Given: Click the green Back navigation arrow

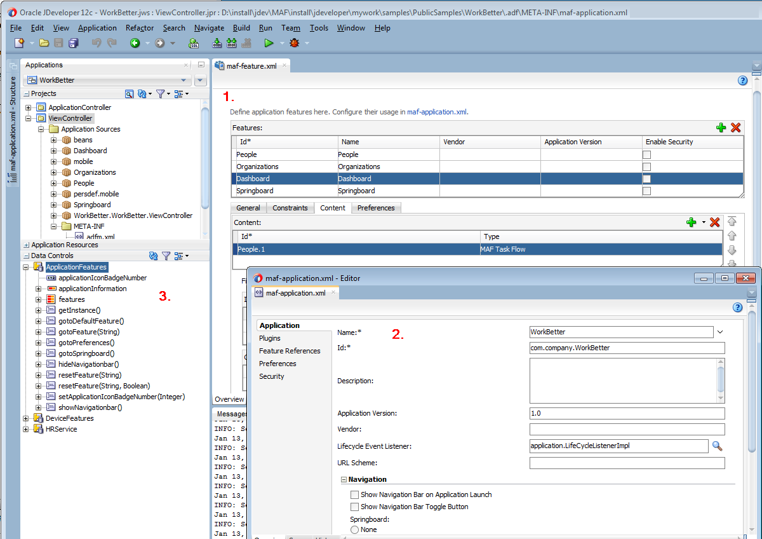Looking at the screenshot, I should point(135,43).
